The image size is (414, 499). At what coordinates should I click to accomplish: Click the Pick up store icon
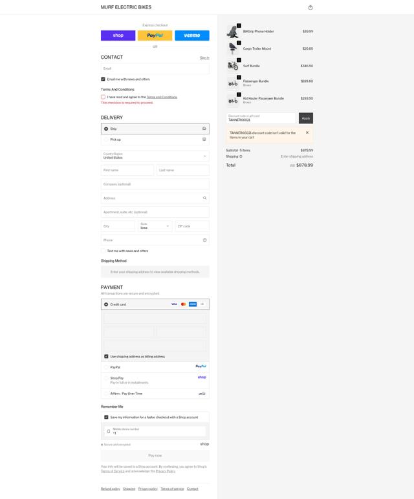(x=204, y=140)
